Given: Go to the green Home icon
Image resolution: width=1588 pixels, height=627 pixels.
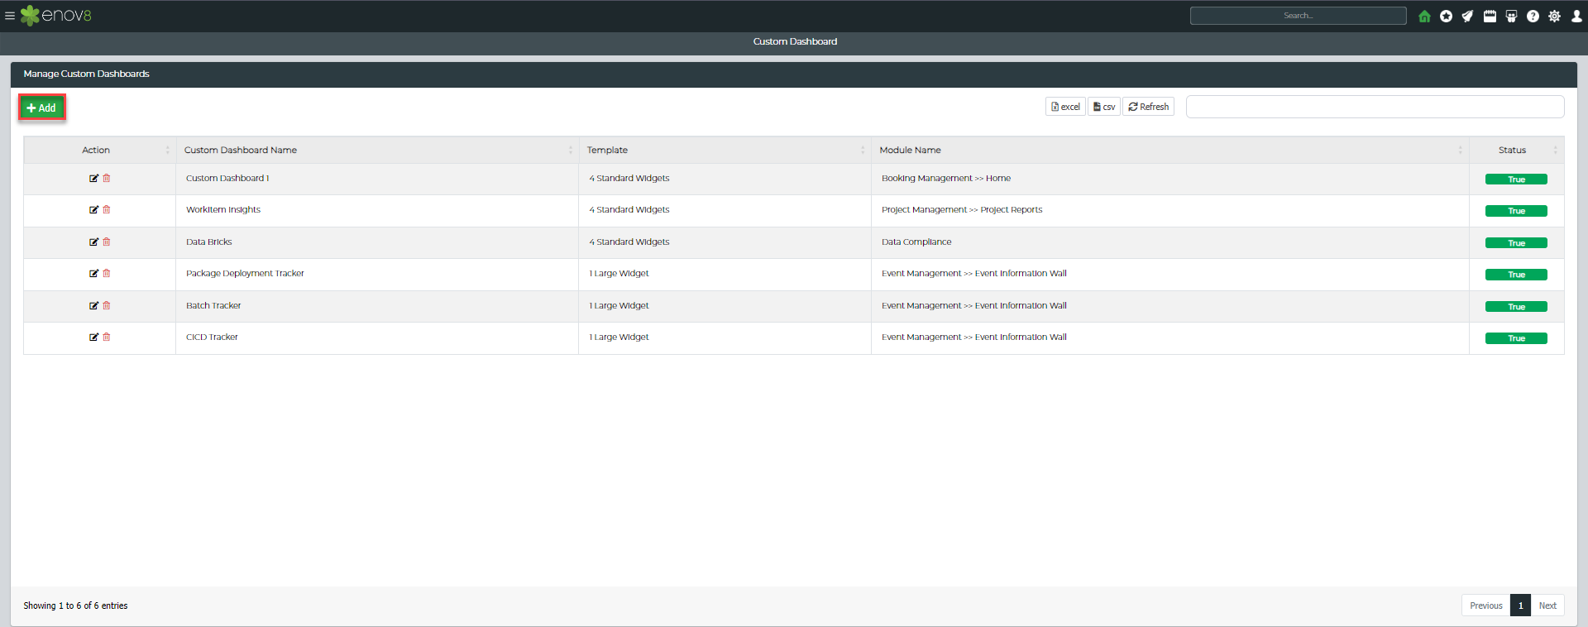Looking at the screenshot, I should 1424,16.
